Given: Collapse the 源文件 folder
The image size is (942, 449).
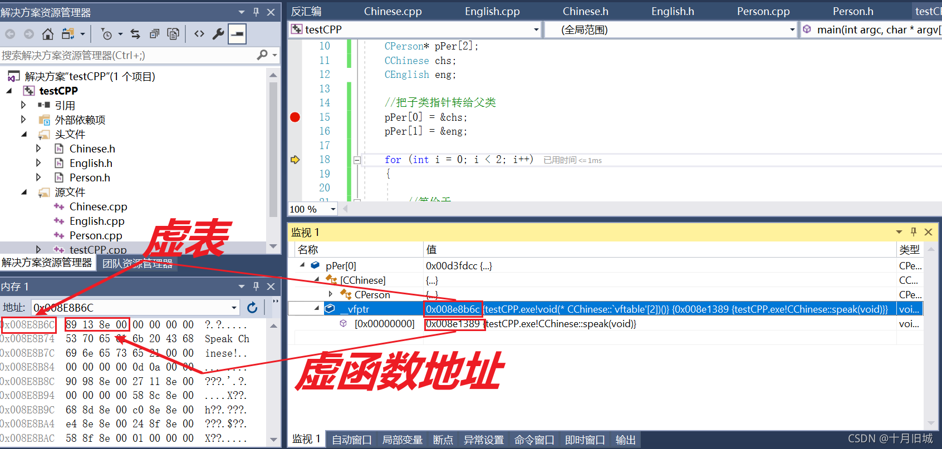Looking at the screenshot, I should pos(24,192).
